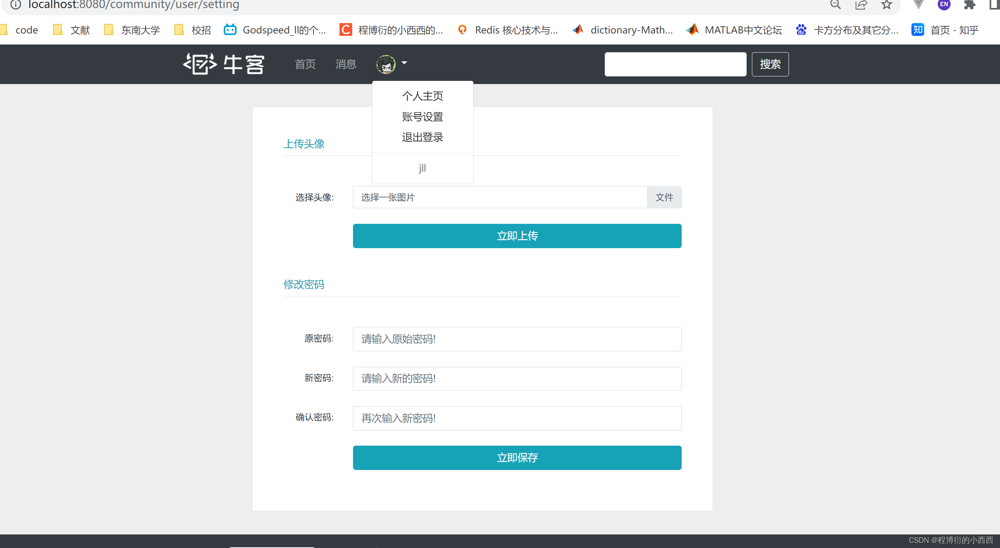Click the zoom magnifier icon in address bar
Image resolution: width=1000 pixels, height=548 pixels.
click(835, 5)
